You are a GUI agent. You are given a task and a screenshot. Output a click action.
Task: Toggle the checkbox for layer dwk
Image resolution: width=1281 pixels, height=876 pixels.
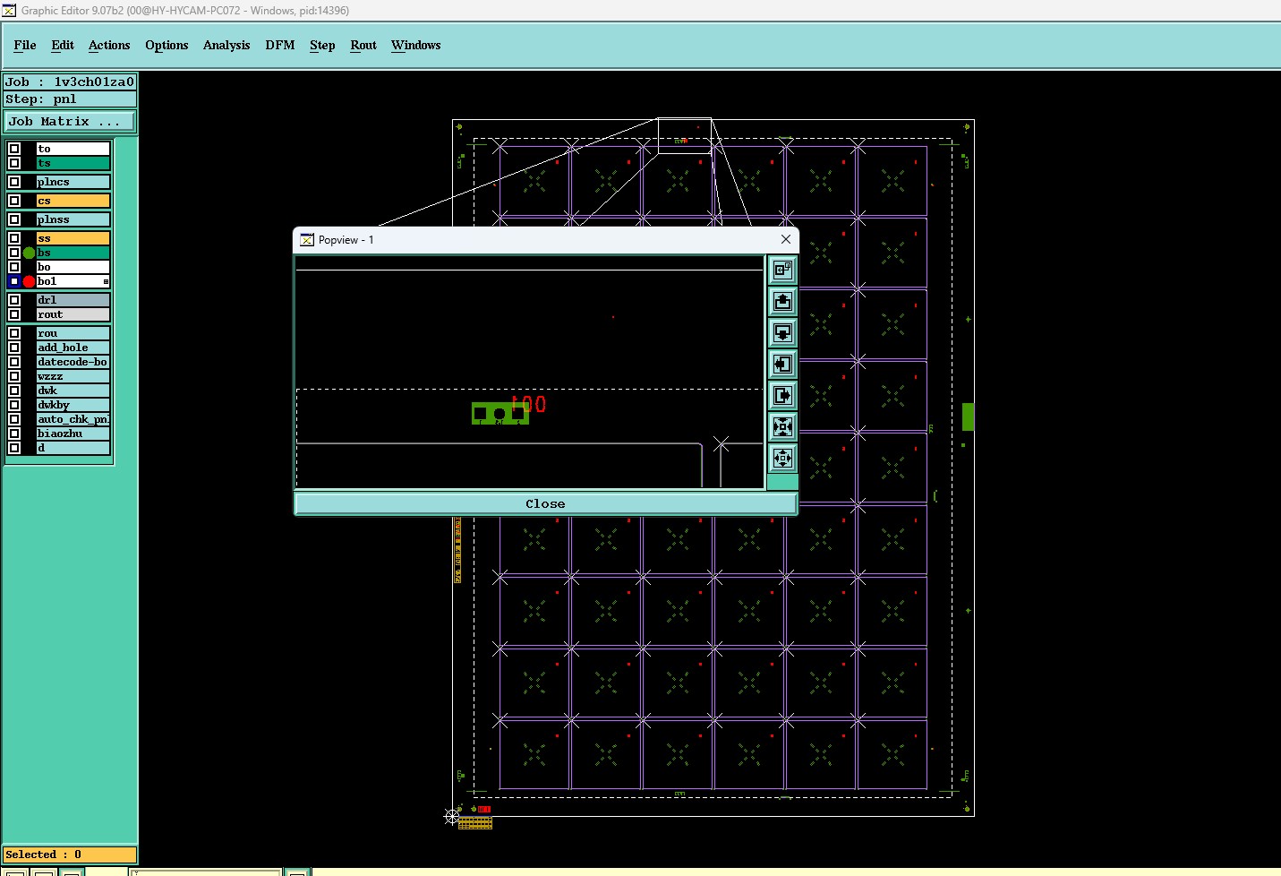tap(14, 391)
